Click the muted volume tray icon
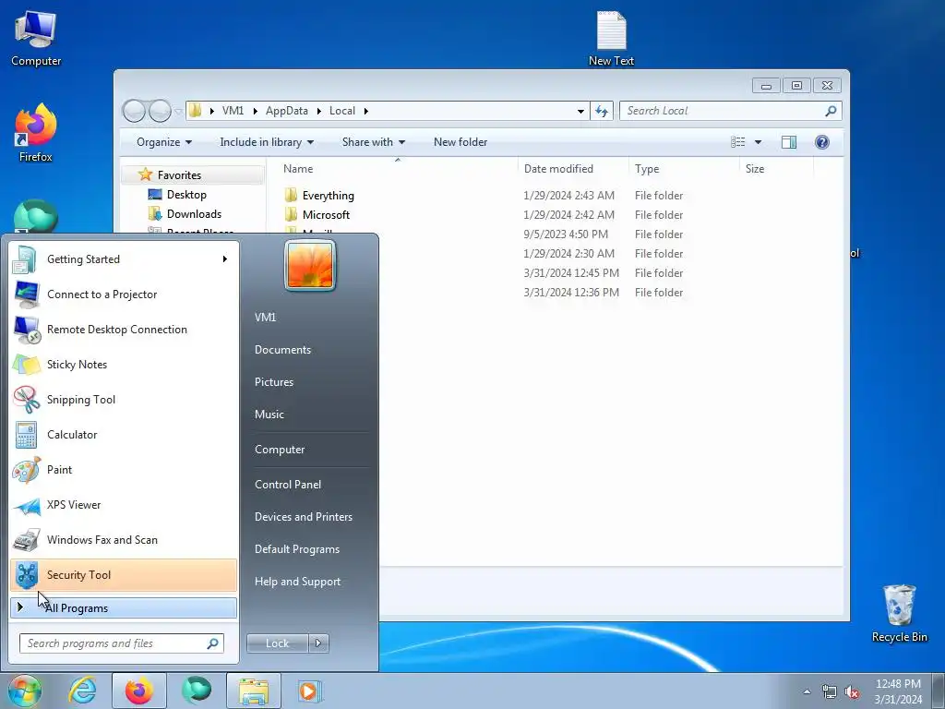 pos(852,691)
